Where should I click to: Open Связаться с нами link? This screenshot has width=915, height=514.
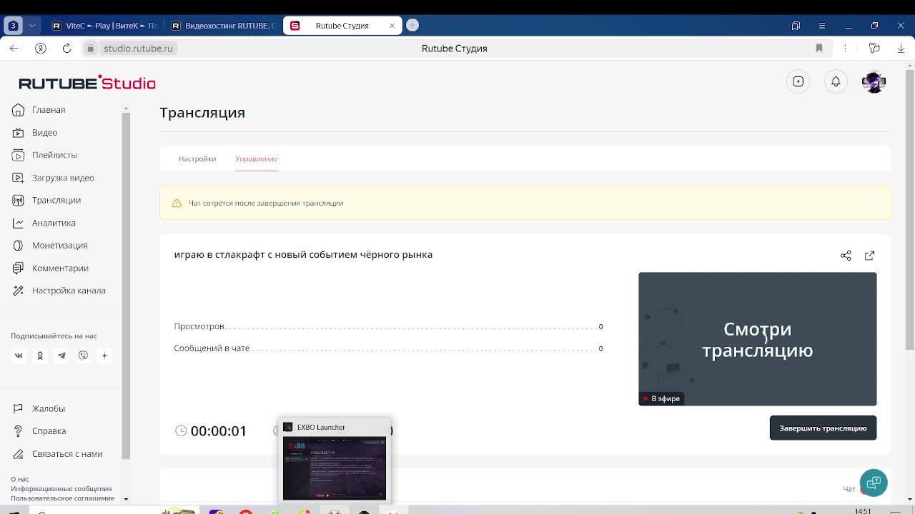click(67, 454)
